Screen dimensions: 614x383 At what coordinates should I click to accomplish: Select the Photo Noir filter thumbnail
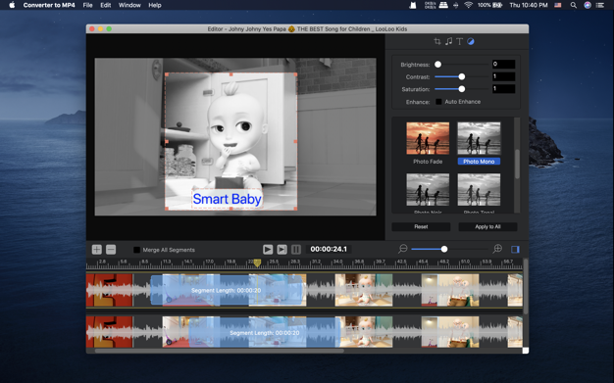pos(428,190)
